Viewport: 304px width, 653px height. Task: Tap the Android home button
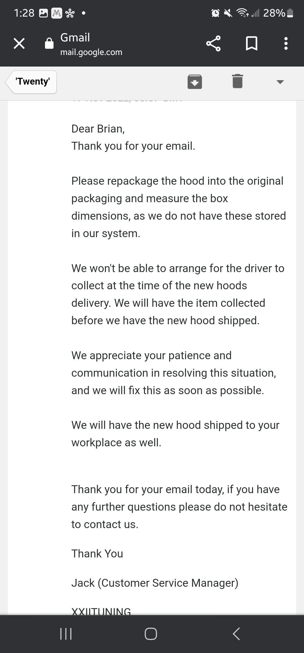click(151, 634)
